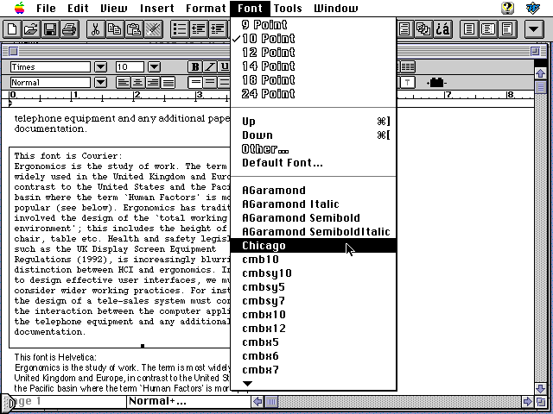Click the Normal view icon
Viewport: 553px width, 414px height.
[469, 28]
